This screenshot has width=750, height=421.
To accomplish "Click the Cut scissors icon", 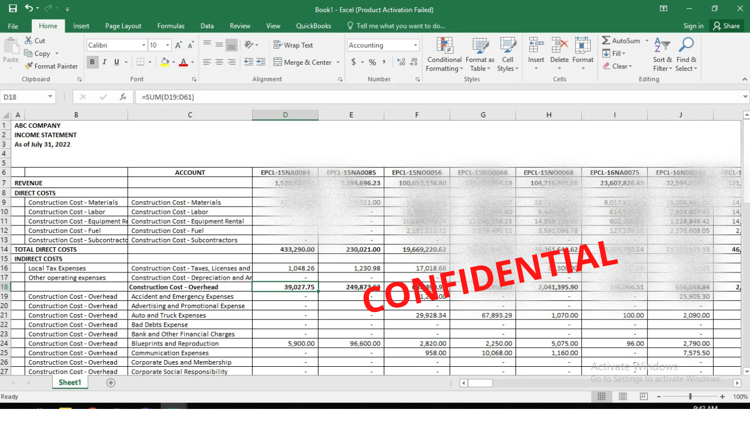I will pyautogui.click(x=29, y=41).
